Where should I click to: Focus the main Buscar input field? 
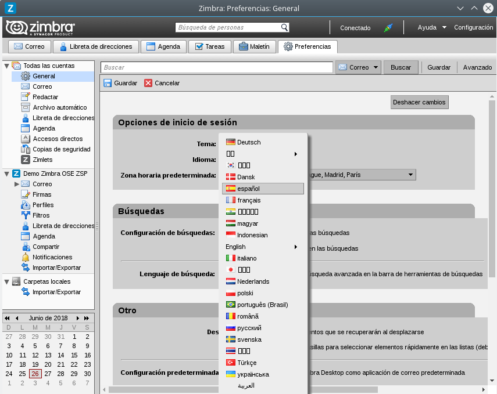point(217,67)
